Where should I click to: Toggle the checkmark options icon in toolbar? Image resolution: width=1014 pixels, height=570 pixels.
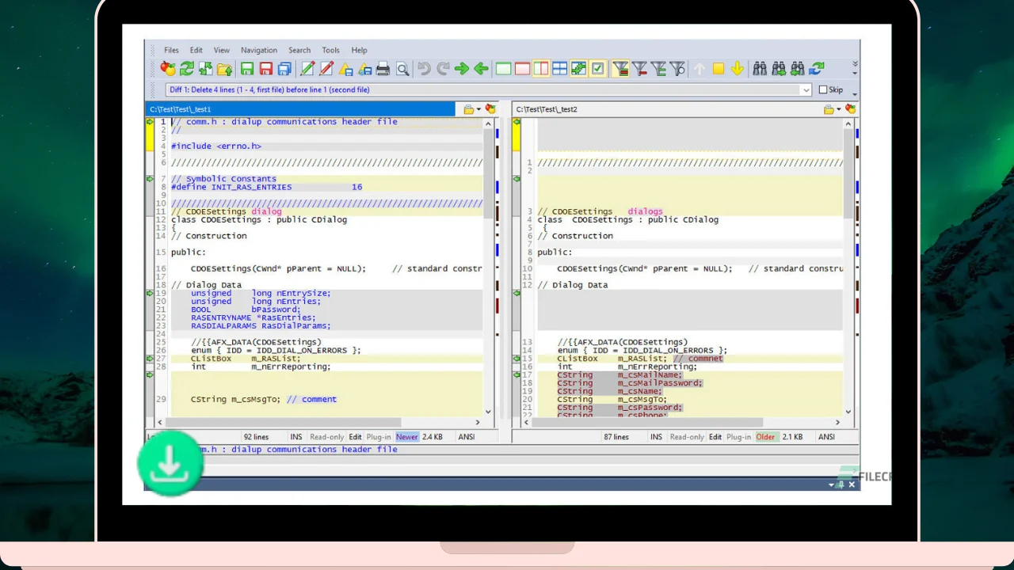598,69
